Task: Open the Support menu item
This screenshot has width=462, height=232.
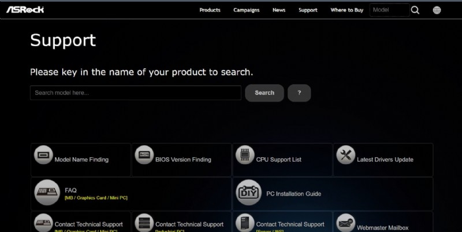Action: [x=308, y=10]
